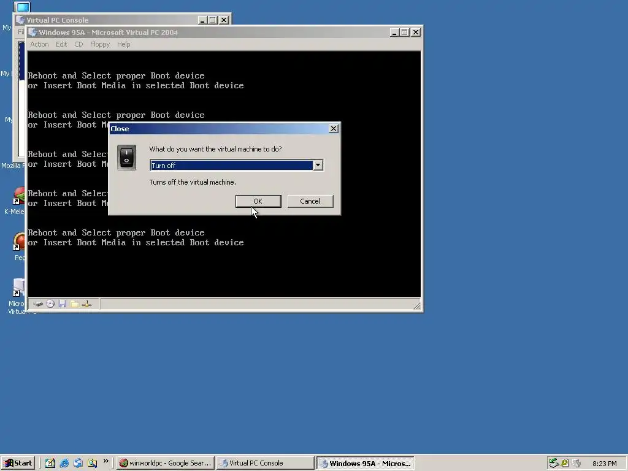
Task: Open the Action menu
Action: pos(39,44)
